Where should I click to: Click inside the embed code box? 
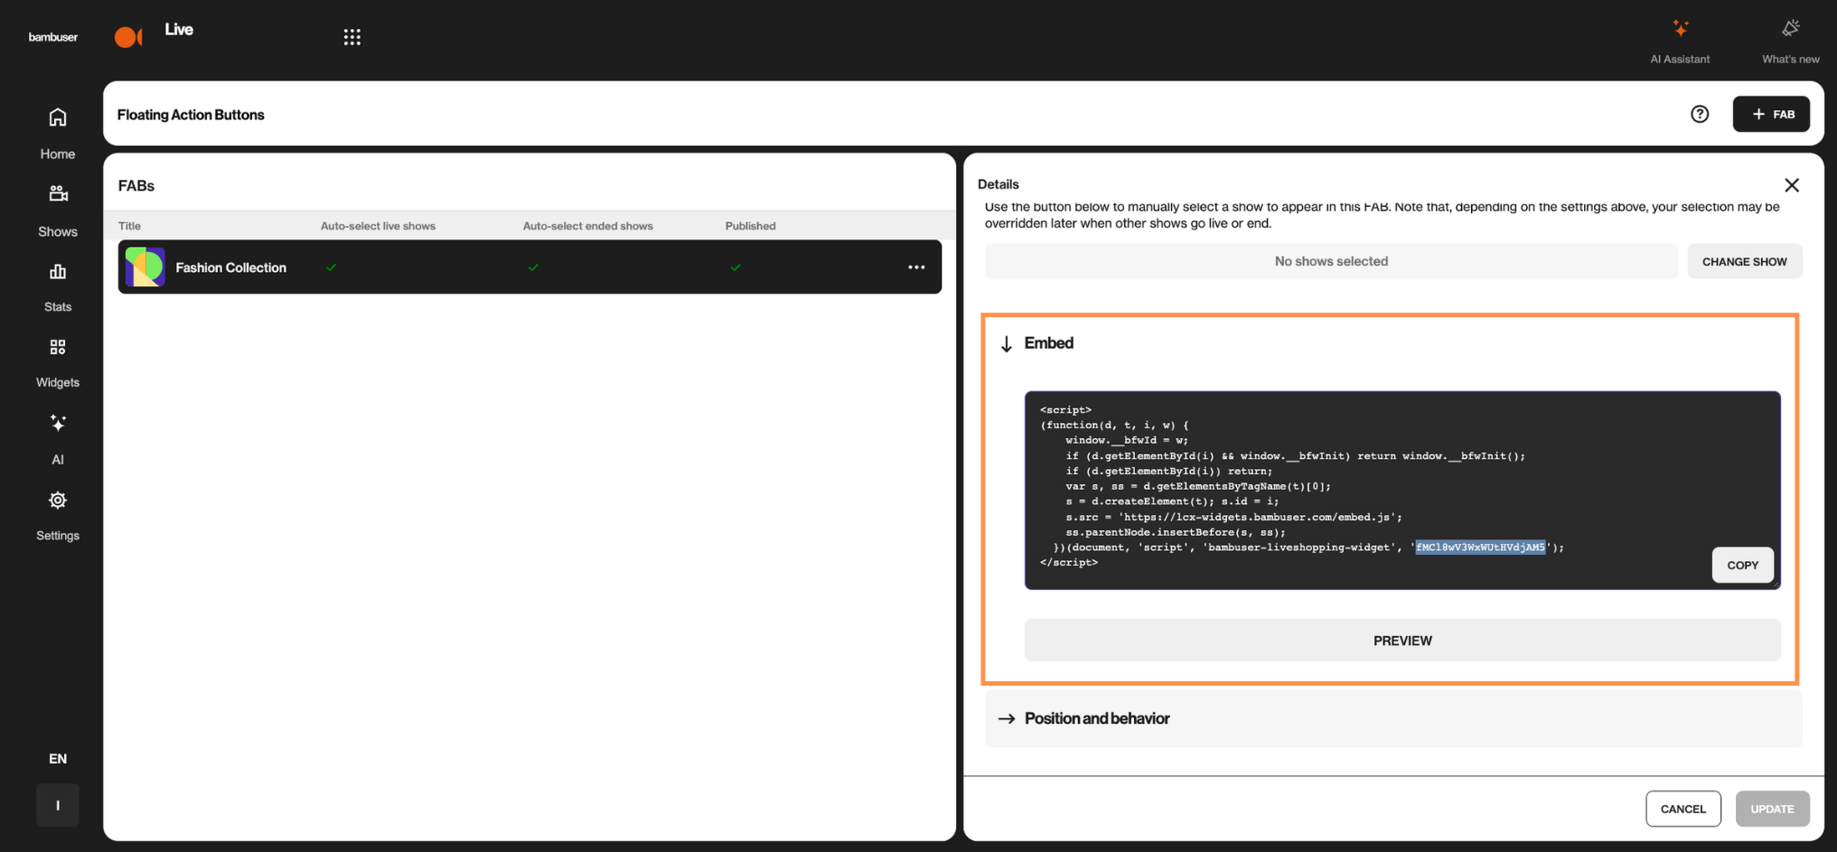[1402, 491]
